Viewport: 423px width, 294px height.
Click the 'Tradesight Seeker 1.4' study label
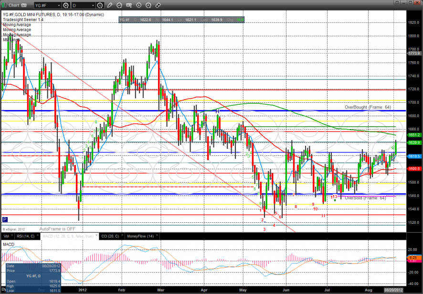coord(23,20)
